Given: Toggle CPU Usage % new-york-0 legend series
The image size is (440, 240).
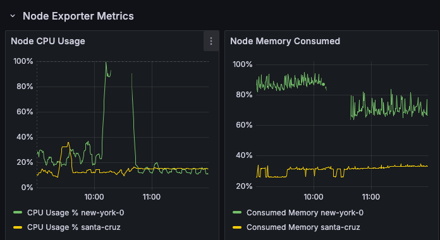Looking at the screenshot, I should [x=75, y=213].
